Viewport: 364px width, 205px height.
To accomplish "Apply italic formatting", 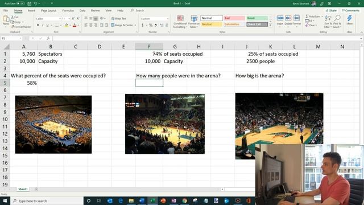I will tap(43, 25).
